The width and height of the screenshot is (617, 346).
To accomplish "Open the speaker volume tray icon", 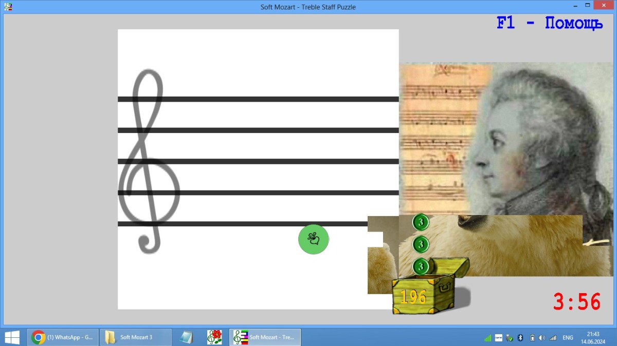I will click(x=542, y=338).
